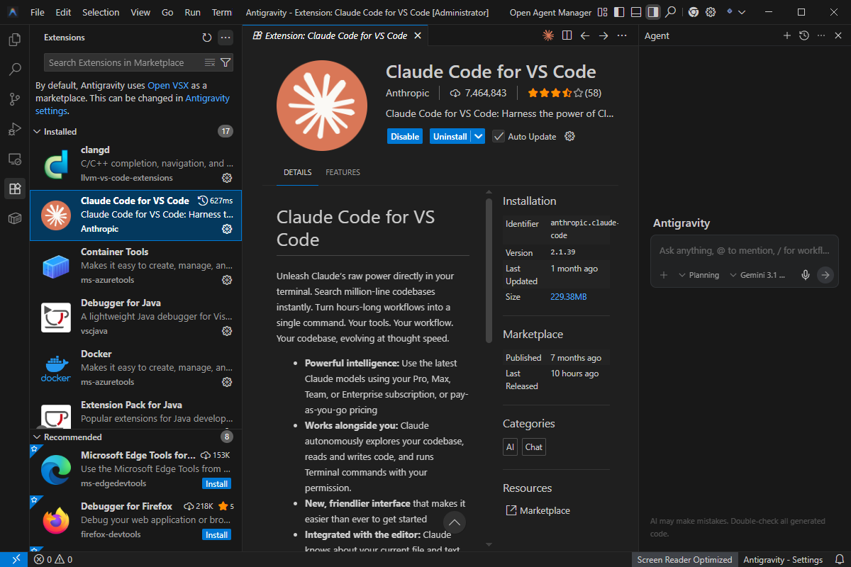Refresh the extensions list
851x567 pixels.
point(207,38)
